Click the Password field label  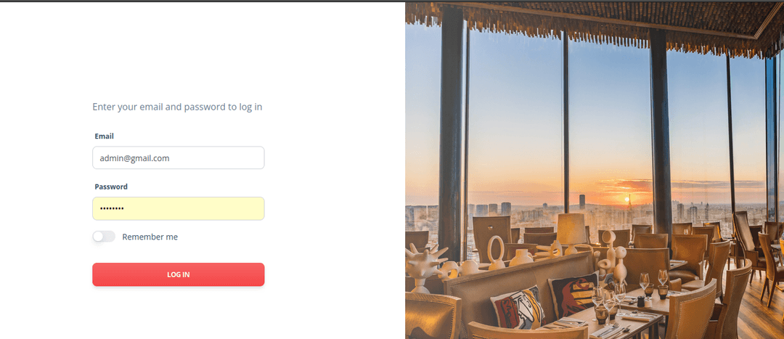pos(111,187)
